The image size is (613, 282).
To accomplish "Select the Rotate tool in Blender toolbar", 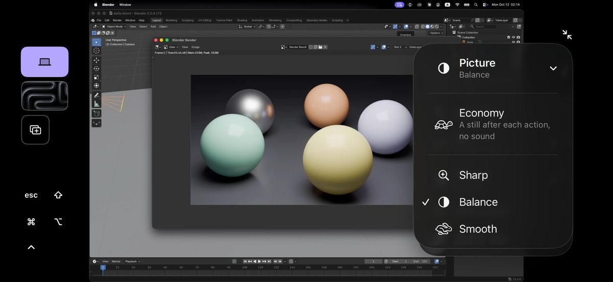I will click(x=97, y=68).
